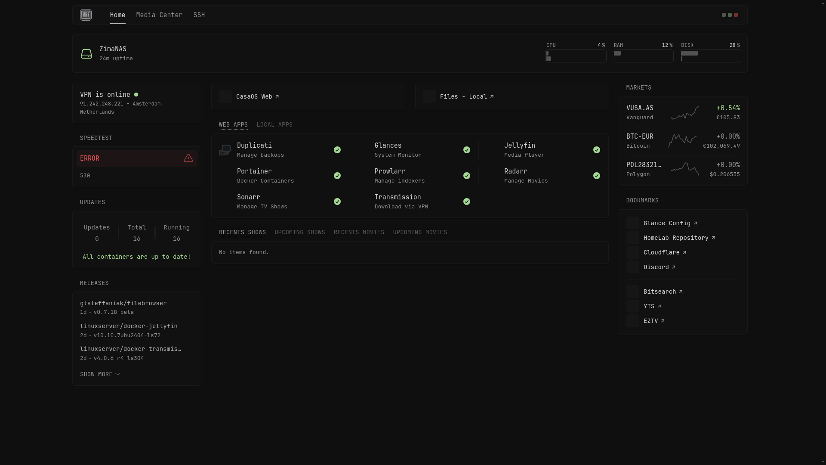Click the Speedtest error warning triangle icon
826x465 pixels.
pyautogui.click(x=188, y=158)
